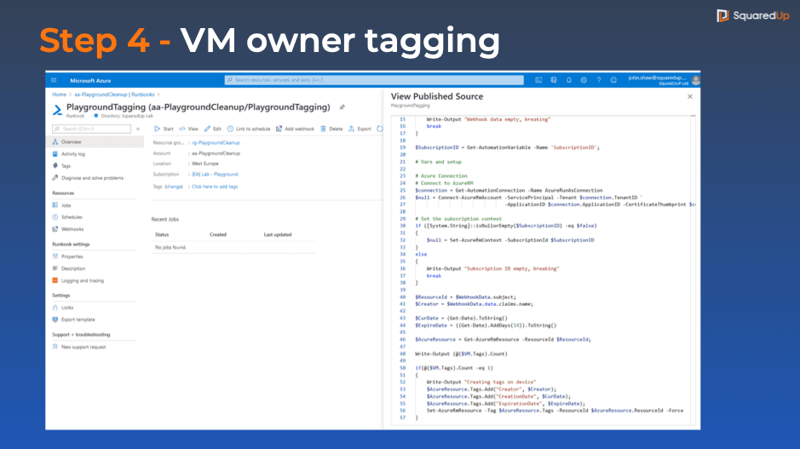This screenshot has height=449, width=800.
Task: Open New support request
Action: click(83, 347)
